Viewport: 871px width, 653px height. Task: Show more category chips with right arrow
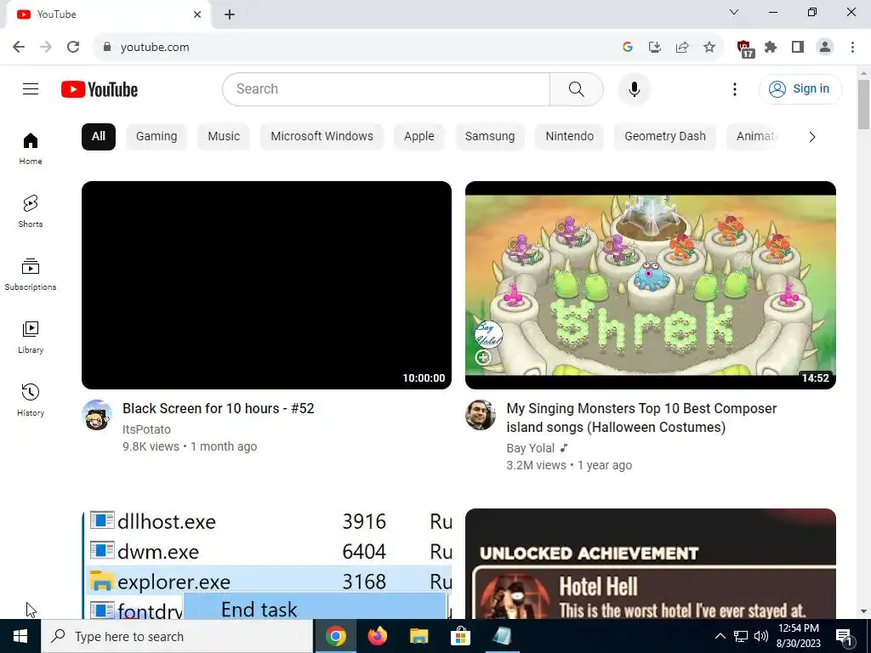tap(812, 137)
